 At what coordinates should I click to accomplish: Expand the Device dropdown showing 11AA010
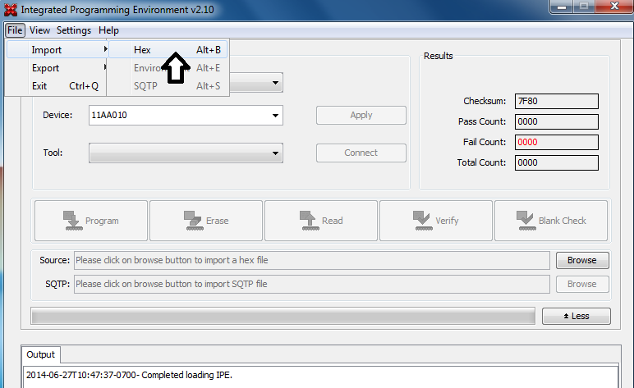click(275, 116)
